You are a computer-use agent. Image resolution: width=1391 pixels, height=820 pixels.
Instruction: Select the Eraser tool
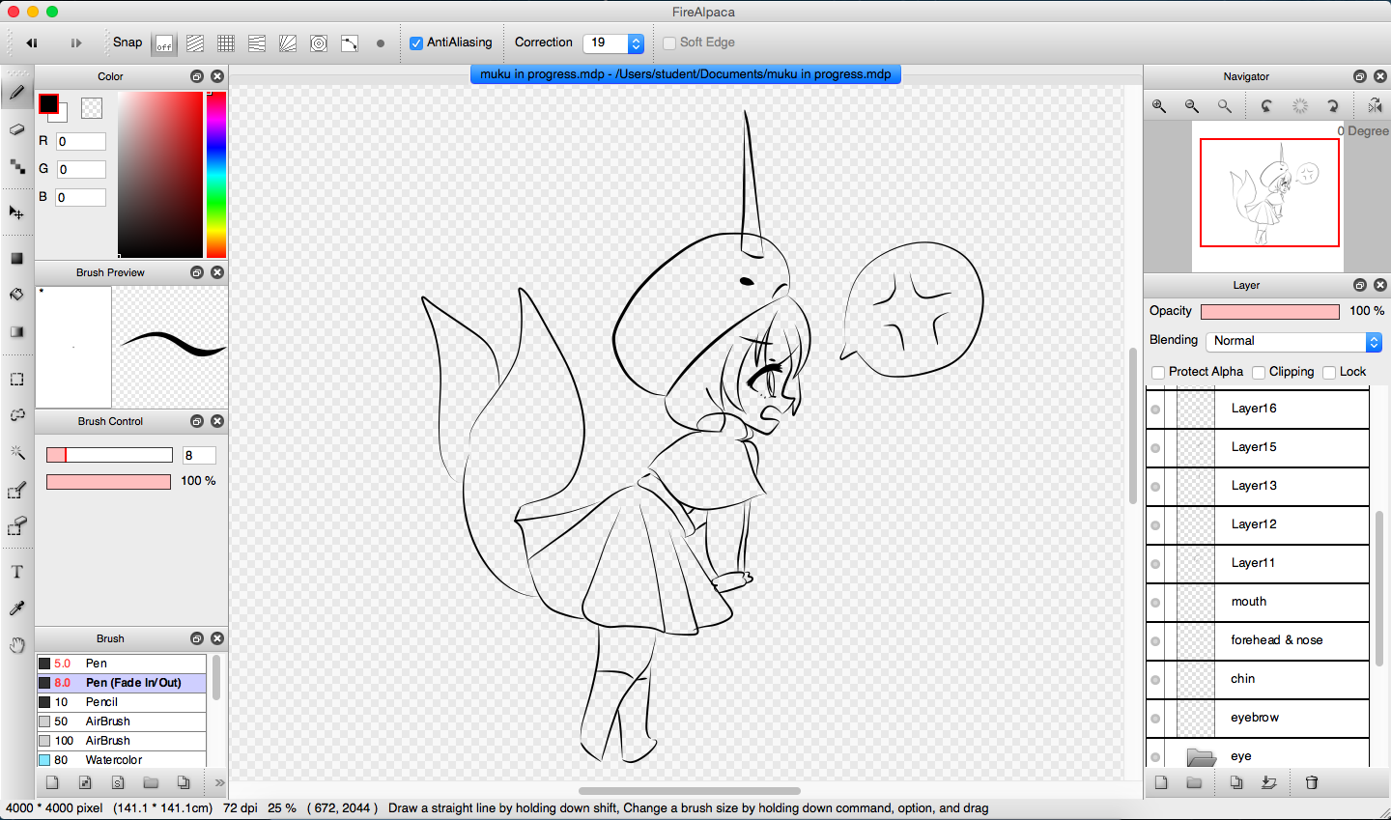pyautogui.click(x=16, y=129)
